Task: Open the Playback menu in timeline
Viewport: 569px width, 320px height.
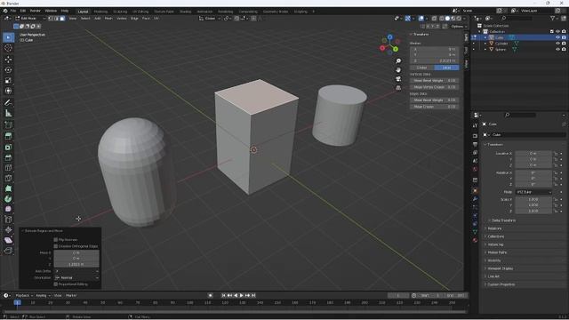Action: 24,296
